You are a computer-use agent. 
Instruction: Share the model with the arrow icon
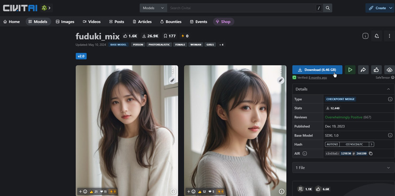(x=363, y=70)
